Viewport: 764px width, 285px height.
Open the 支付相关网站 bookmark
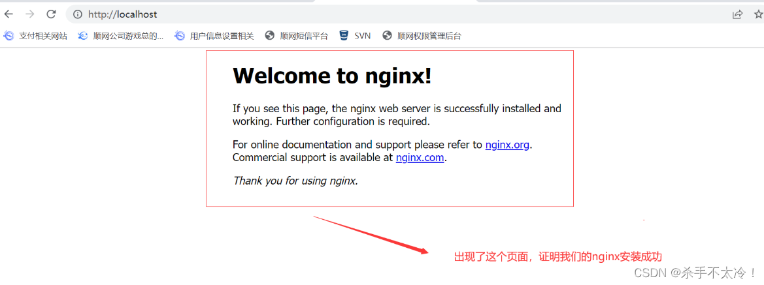point(35,35)
